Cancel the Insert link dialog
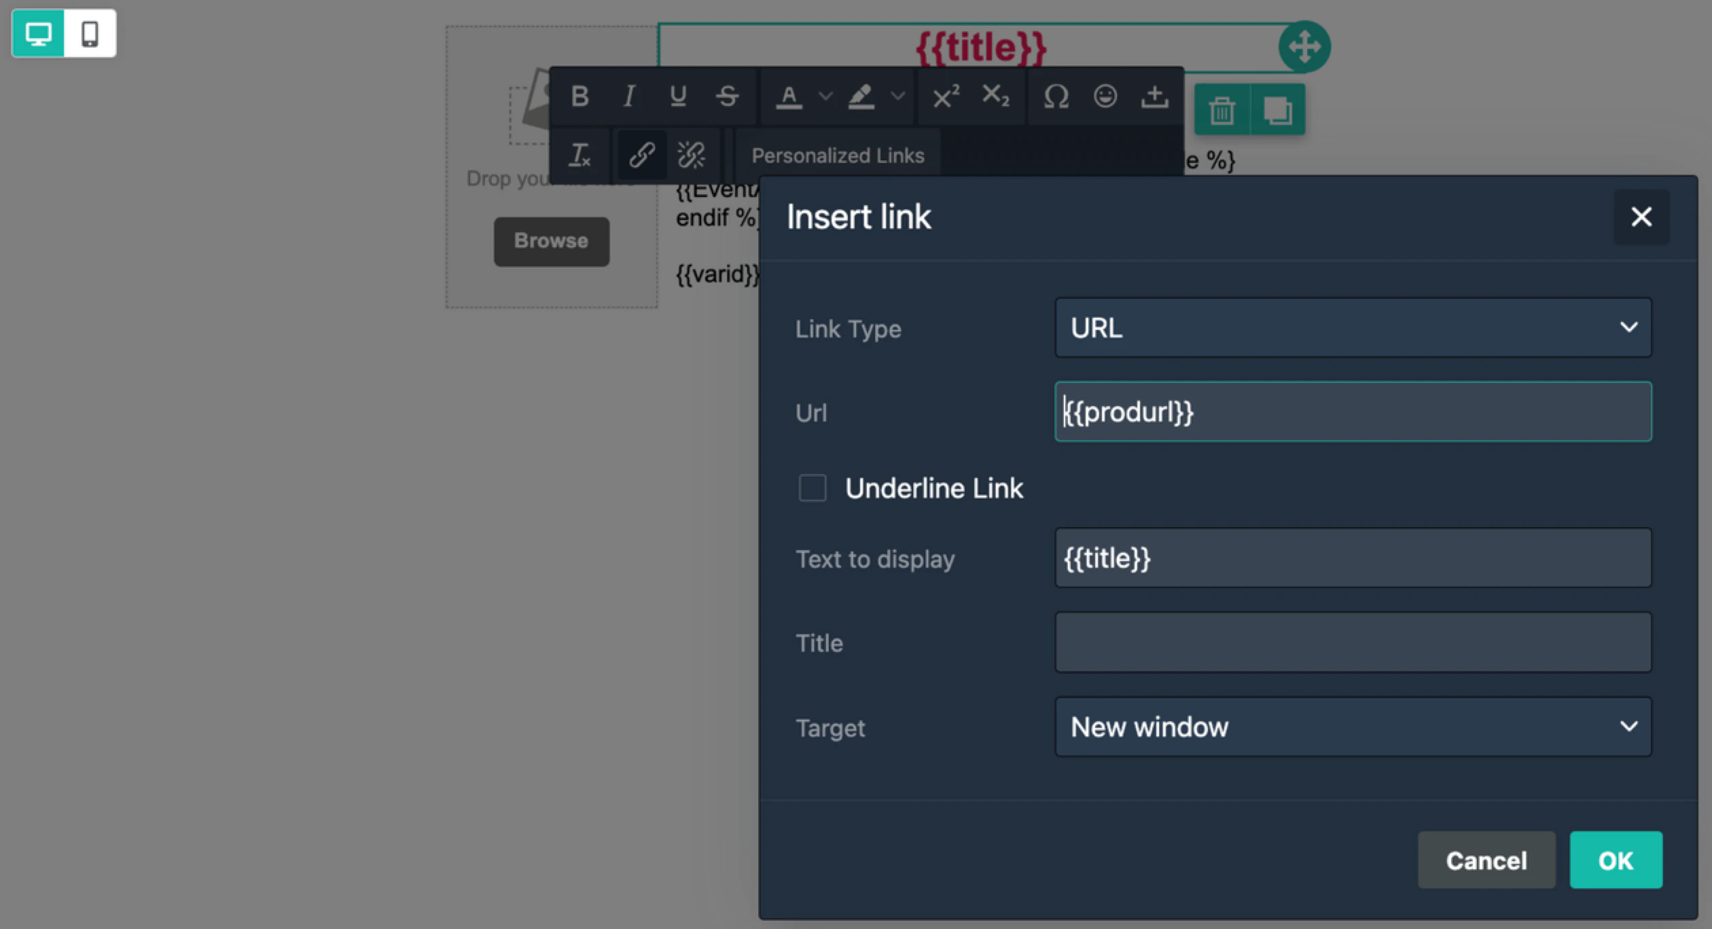The image size is (1712, 929). click(x=1486, y=860)
